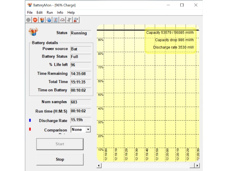The width and height of the screenshot is (228, 171).
Task: Click the 12:20:09 time axis label
Action: 167,154
